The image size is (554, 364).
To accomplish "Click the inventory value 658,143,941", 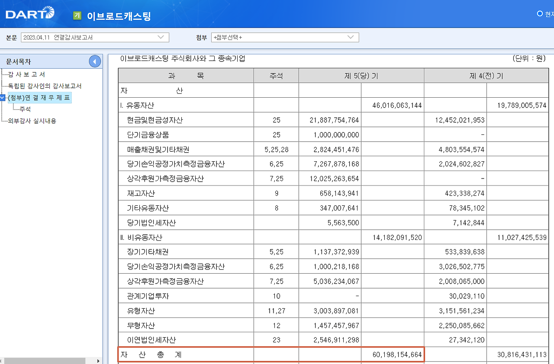I will coord(340,193).
